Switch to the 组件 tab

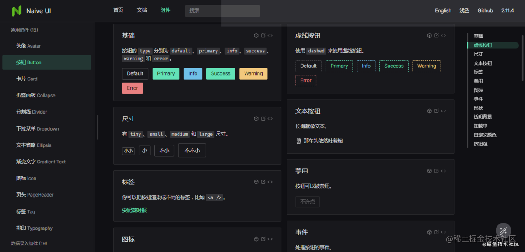click(165, 10)
